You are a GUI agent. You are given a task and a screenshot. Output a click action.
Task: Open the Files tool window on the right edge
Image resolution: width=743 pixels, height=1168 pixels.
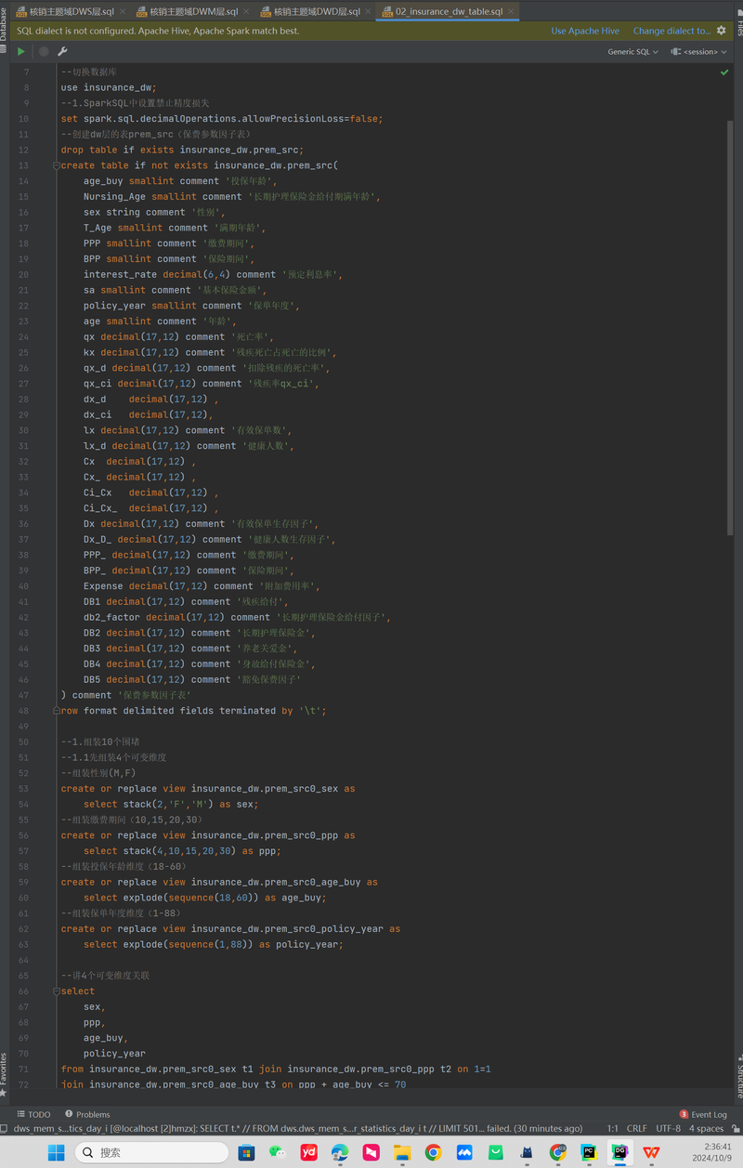coord(739,24)
